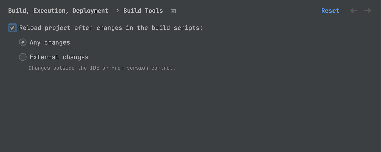This screenshot has width=381, height=152.
Task: Navigate back with the left arrow
Action: click(354, 11)
